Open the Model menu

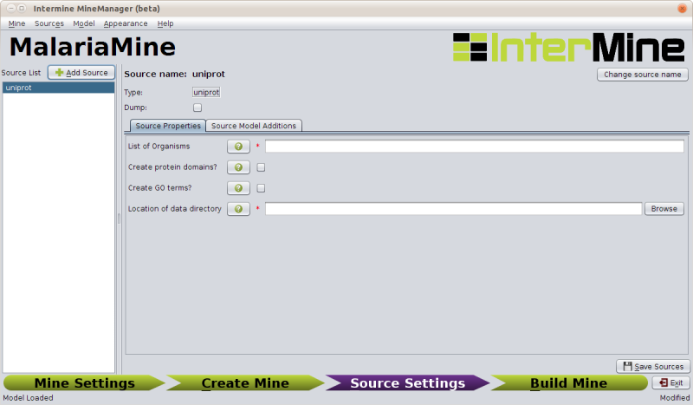point(83,23)
